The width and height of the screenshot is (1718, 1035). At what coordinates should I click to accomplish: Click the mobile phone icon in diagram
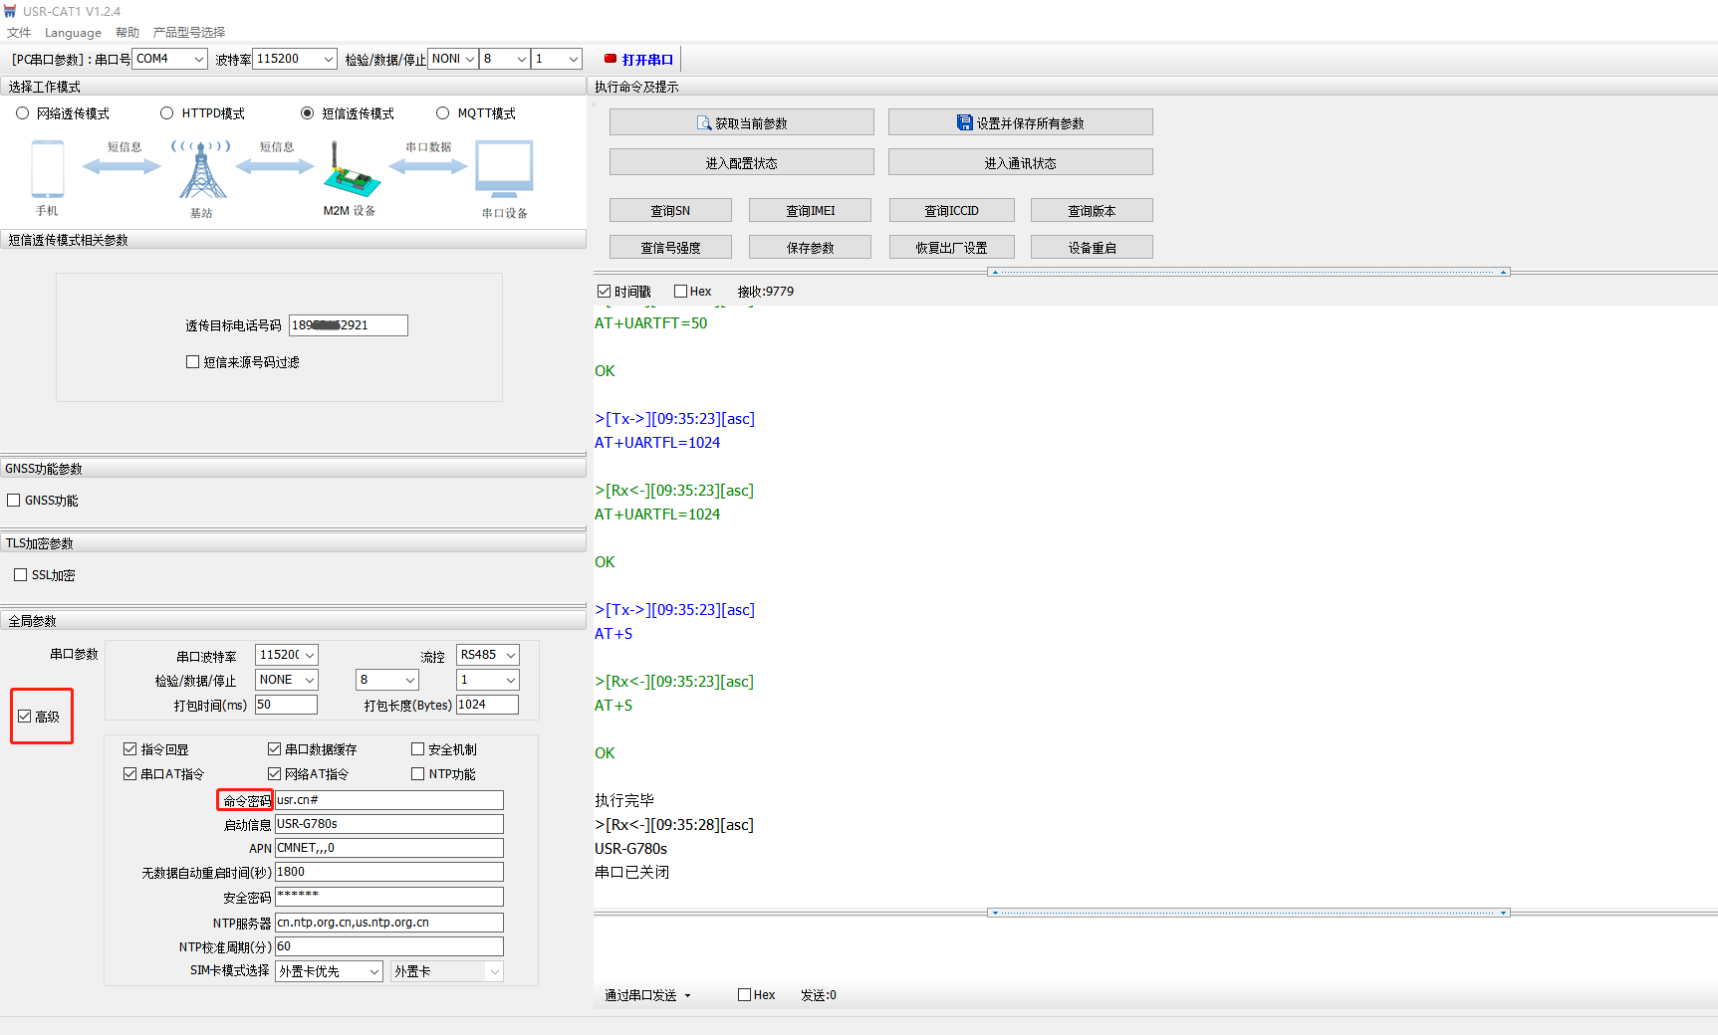point(48,169)
